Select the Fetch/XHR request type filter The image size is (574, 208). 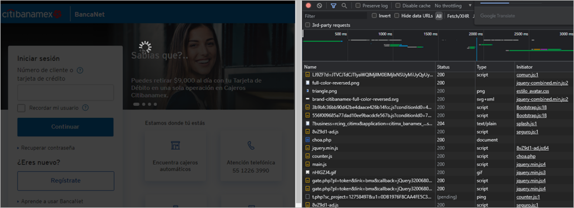point(458,16)
